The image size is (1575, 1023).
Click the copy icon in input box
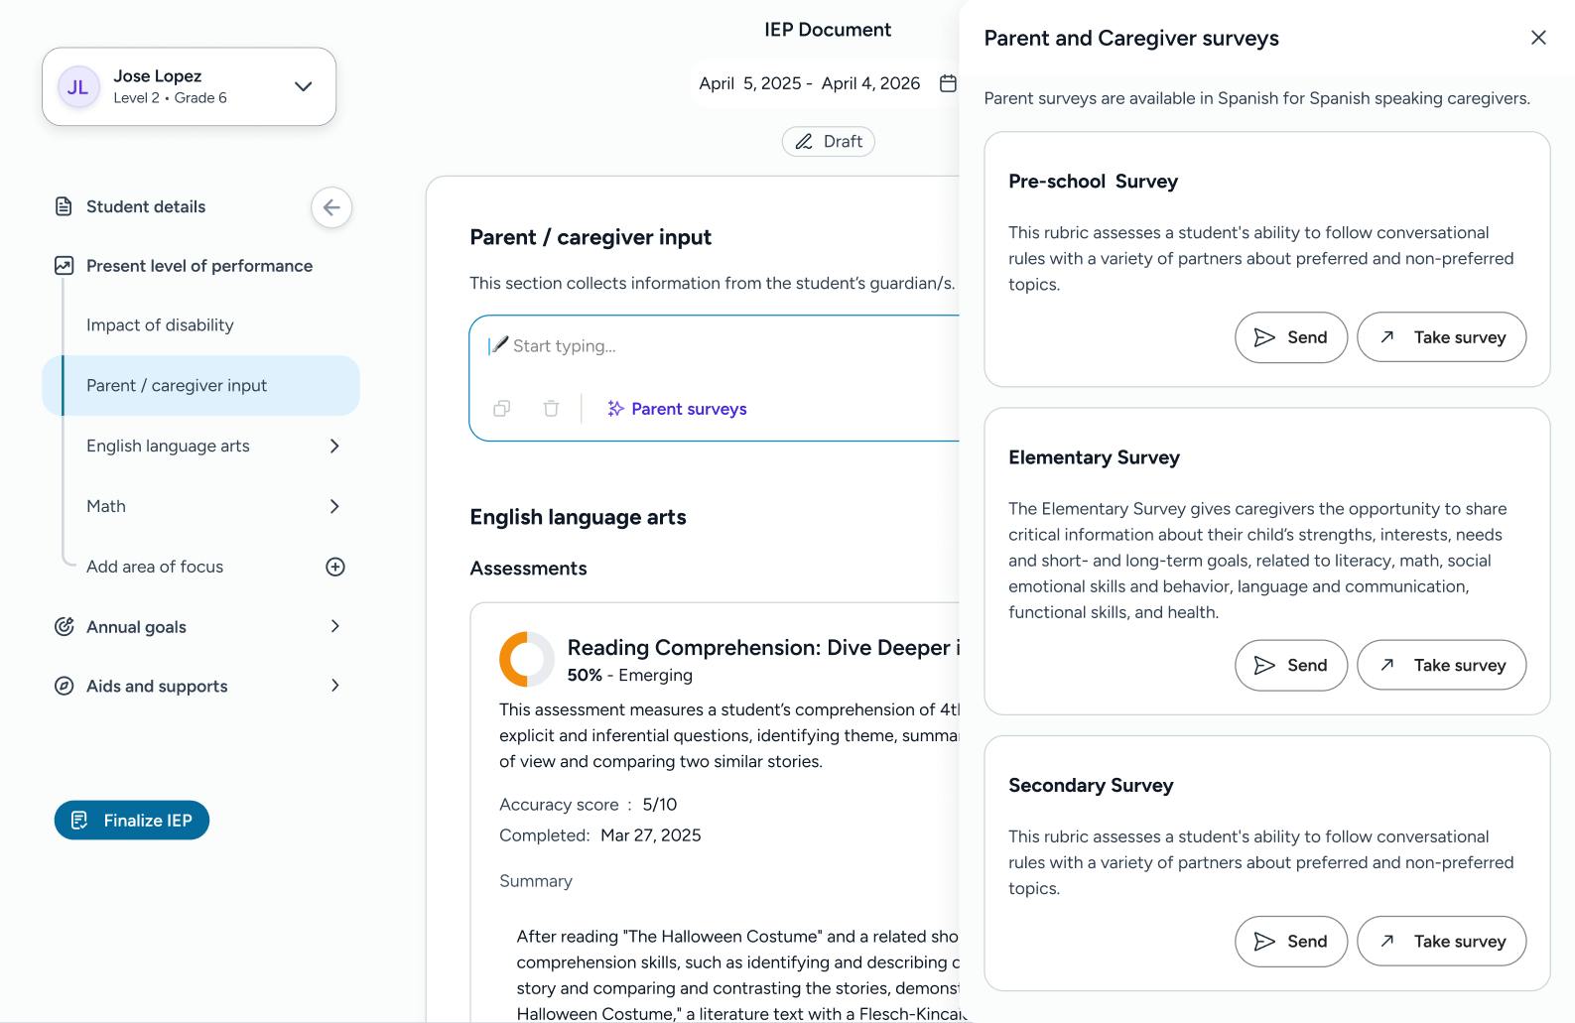tap(502, 409)
